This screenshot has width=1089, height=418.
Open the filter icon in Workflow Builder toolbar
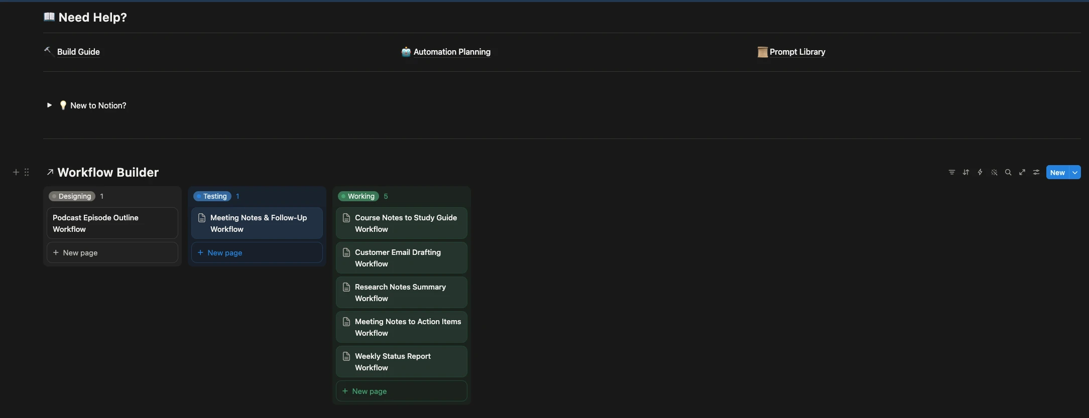point(951,172)
